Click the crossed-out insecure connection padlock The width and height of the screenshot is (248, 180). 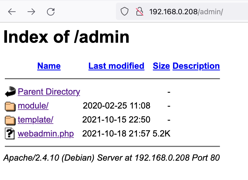[x=139, y=12]
